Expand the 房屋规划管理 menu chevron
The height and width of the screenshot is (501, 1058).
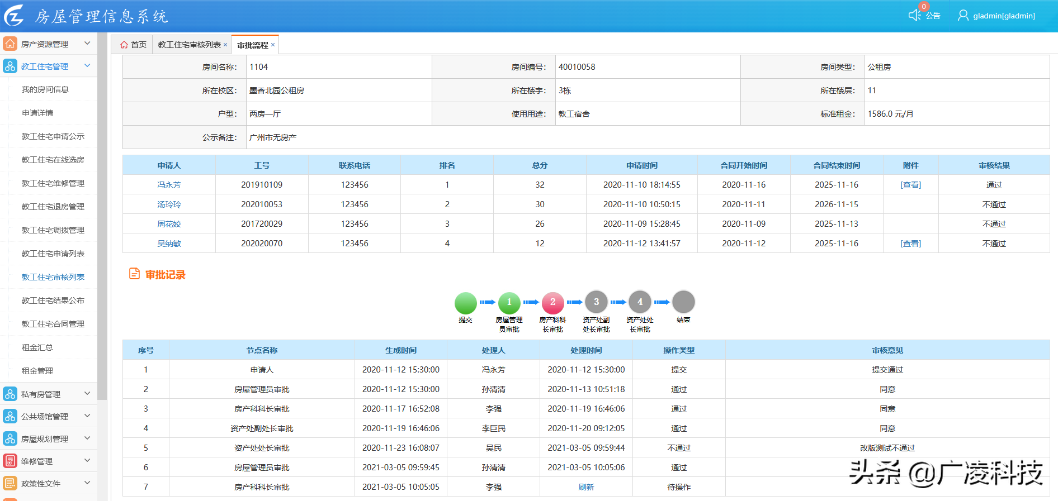87,438
